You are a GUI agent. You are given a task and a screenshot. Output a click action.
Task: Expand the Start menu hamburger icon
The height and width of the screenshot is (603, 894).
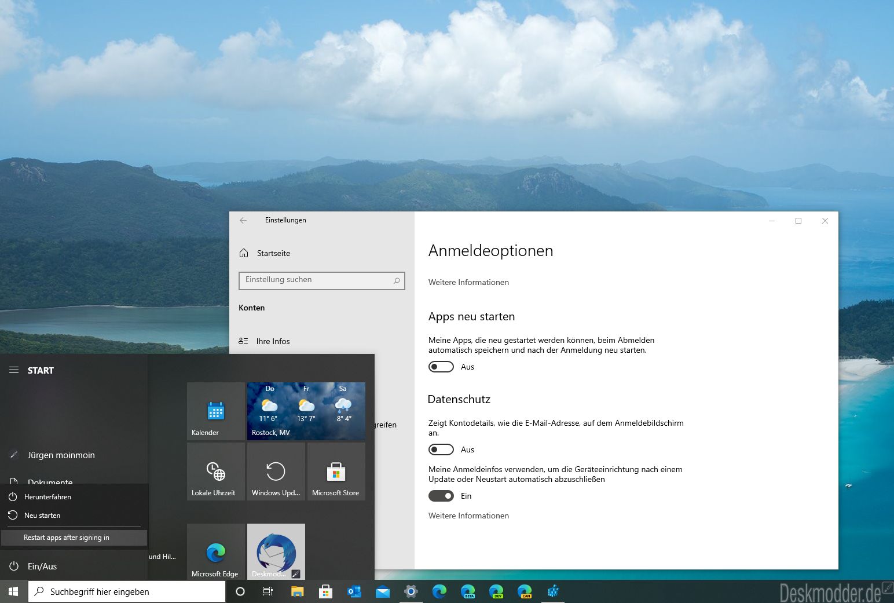[14, 370]
